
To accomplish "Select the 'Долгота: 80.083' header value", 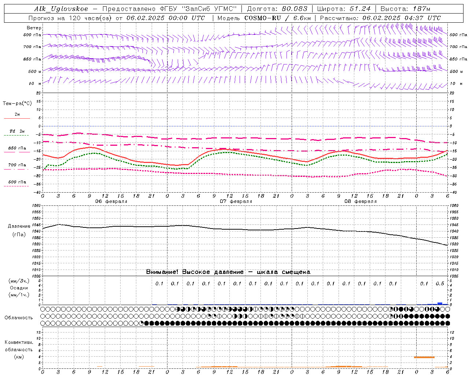I will tap(278, 9).
